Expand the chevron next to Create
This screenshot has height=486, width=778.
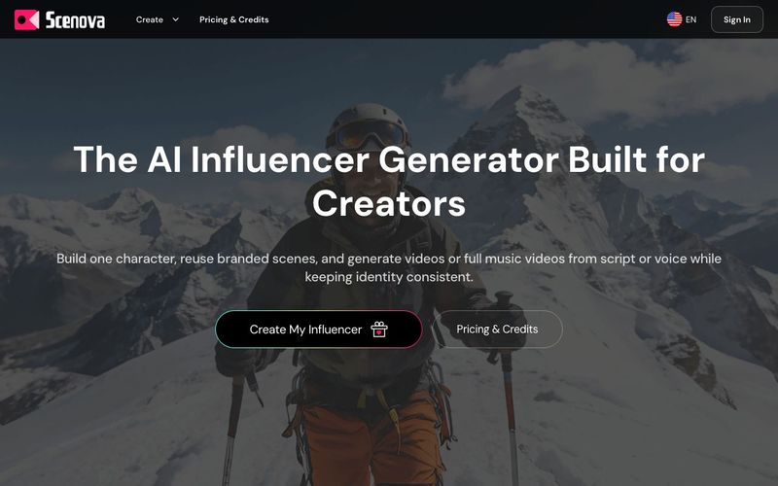click(175, 19)
